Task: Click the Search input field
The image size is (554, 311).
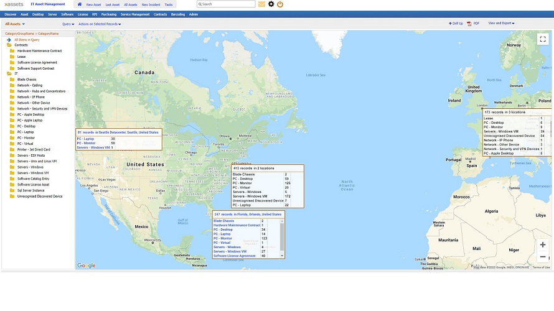Action: (x=226, y=4)
